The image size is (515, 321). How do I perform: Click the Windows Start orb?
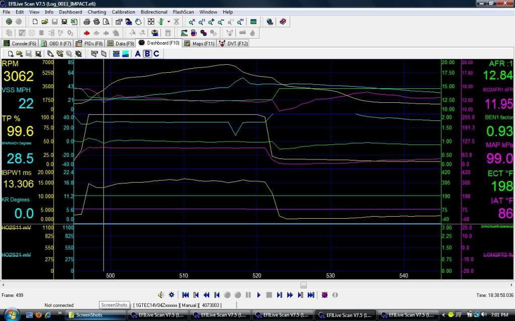pyautogui.click(x=12, y=315)
